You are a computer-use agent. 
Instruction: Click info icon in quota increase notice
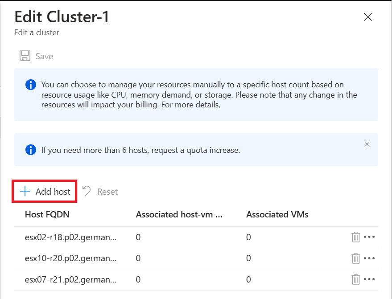[31, 150]
